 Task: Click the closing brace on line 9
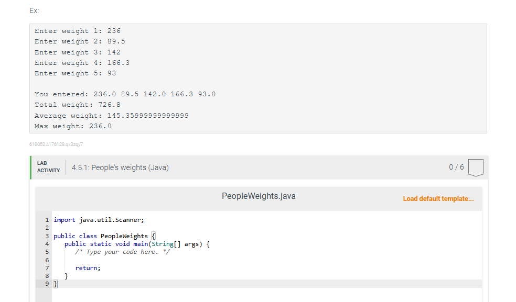coord(55,284)
